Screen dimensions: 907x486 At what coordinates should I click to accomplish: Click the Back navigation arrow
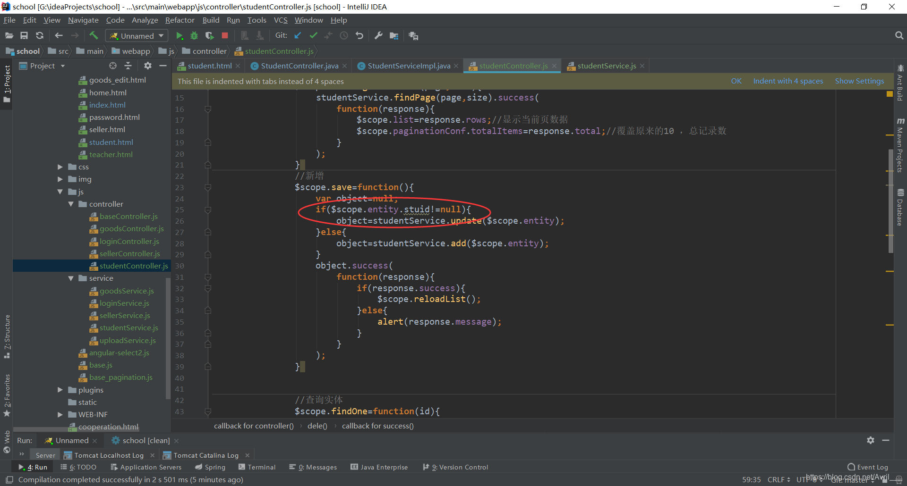tap(59, 35)
